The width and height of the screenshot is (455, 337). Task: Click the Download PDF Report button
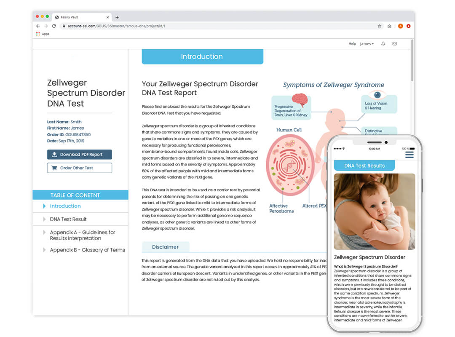click(80, 155)
